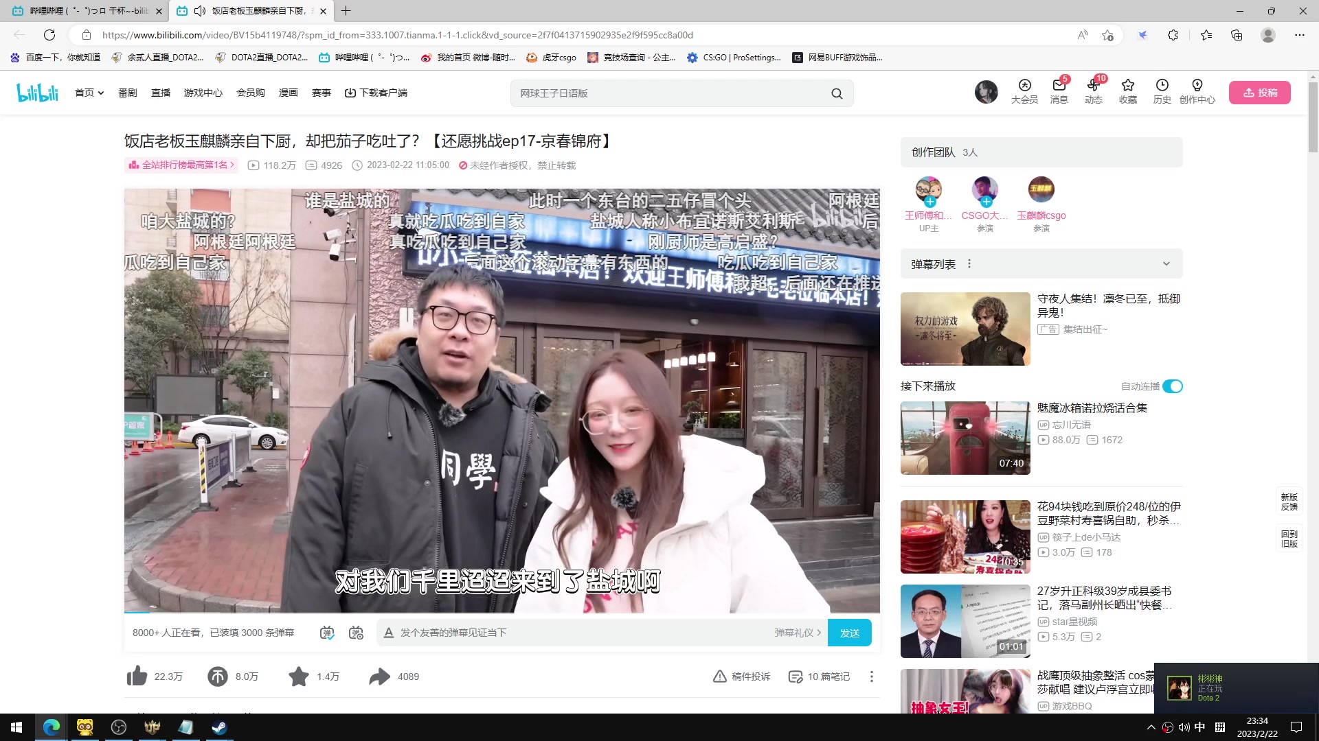Open watch history via the 历史 clock icon
Screen dimensions: 1319x741
1162,93
